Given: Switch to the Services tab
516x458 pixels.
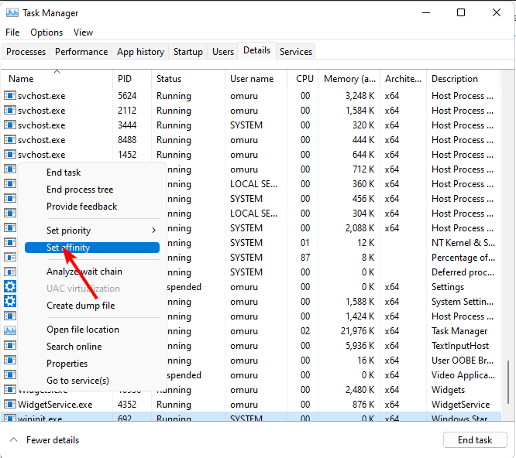Looking at the screenshot, I should 295,52.
